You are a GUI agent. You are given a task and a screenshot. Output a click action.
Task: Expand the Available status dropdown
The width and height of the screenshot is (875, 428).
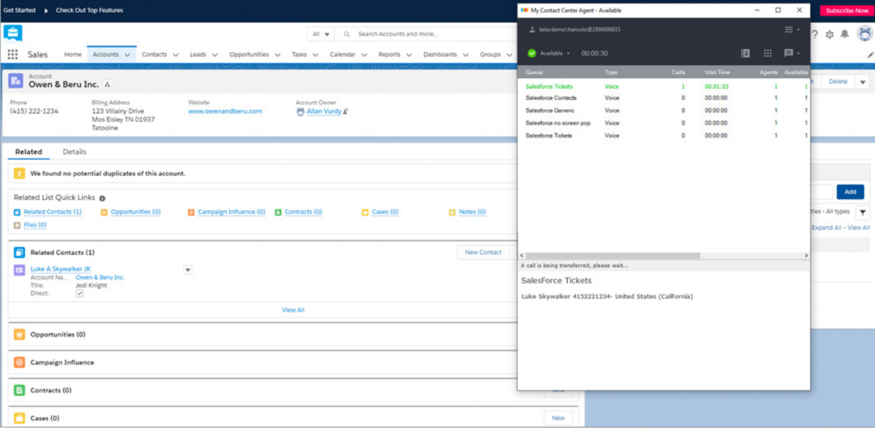click(554, 53)
